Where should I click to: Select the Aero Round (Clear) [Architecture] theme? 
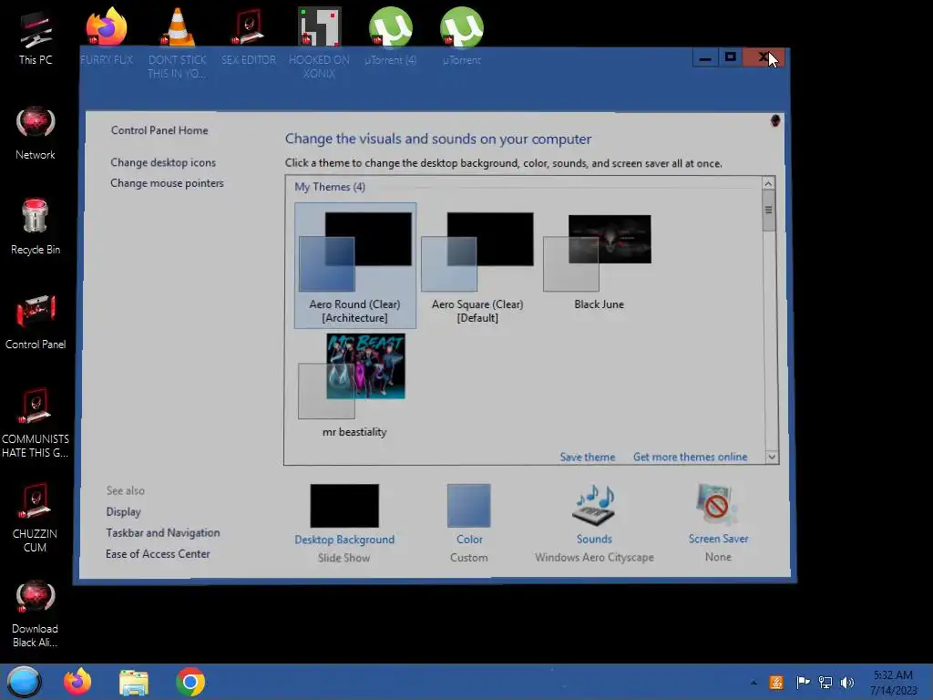355,265
